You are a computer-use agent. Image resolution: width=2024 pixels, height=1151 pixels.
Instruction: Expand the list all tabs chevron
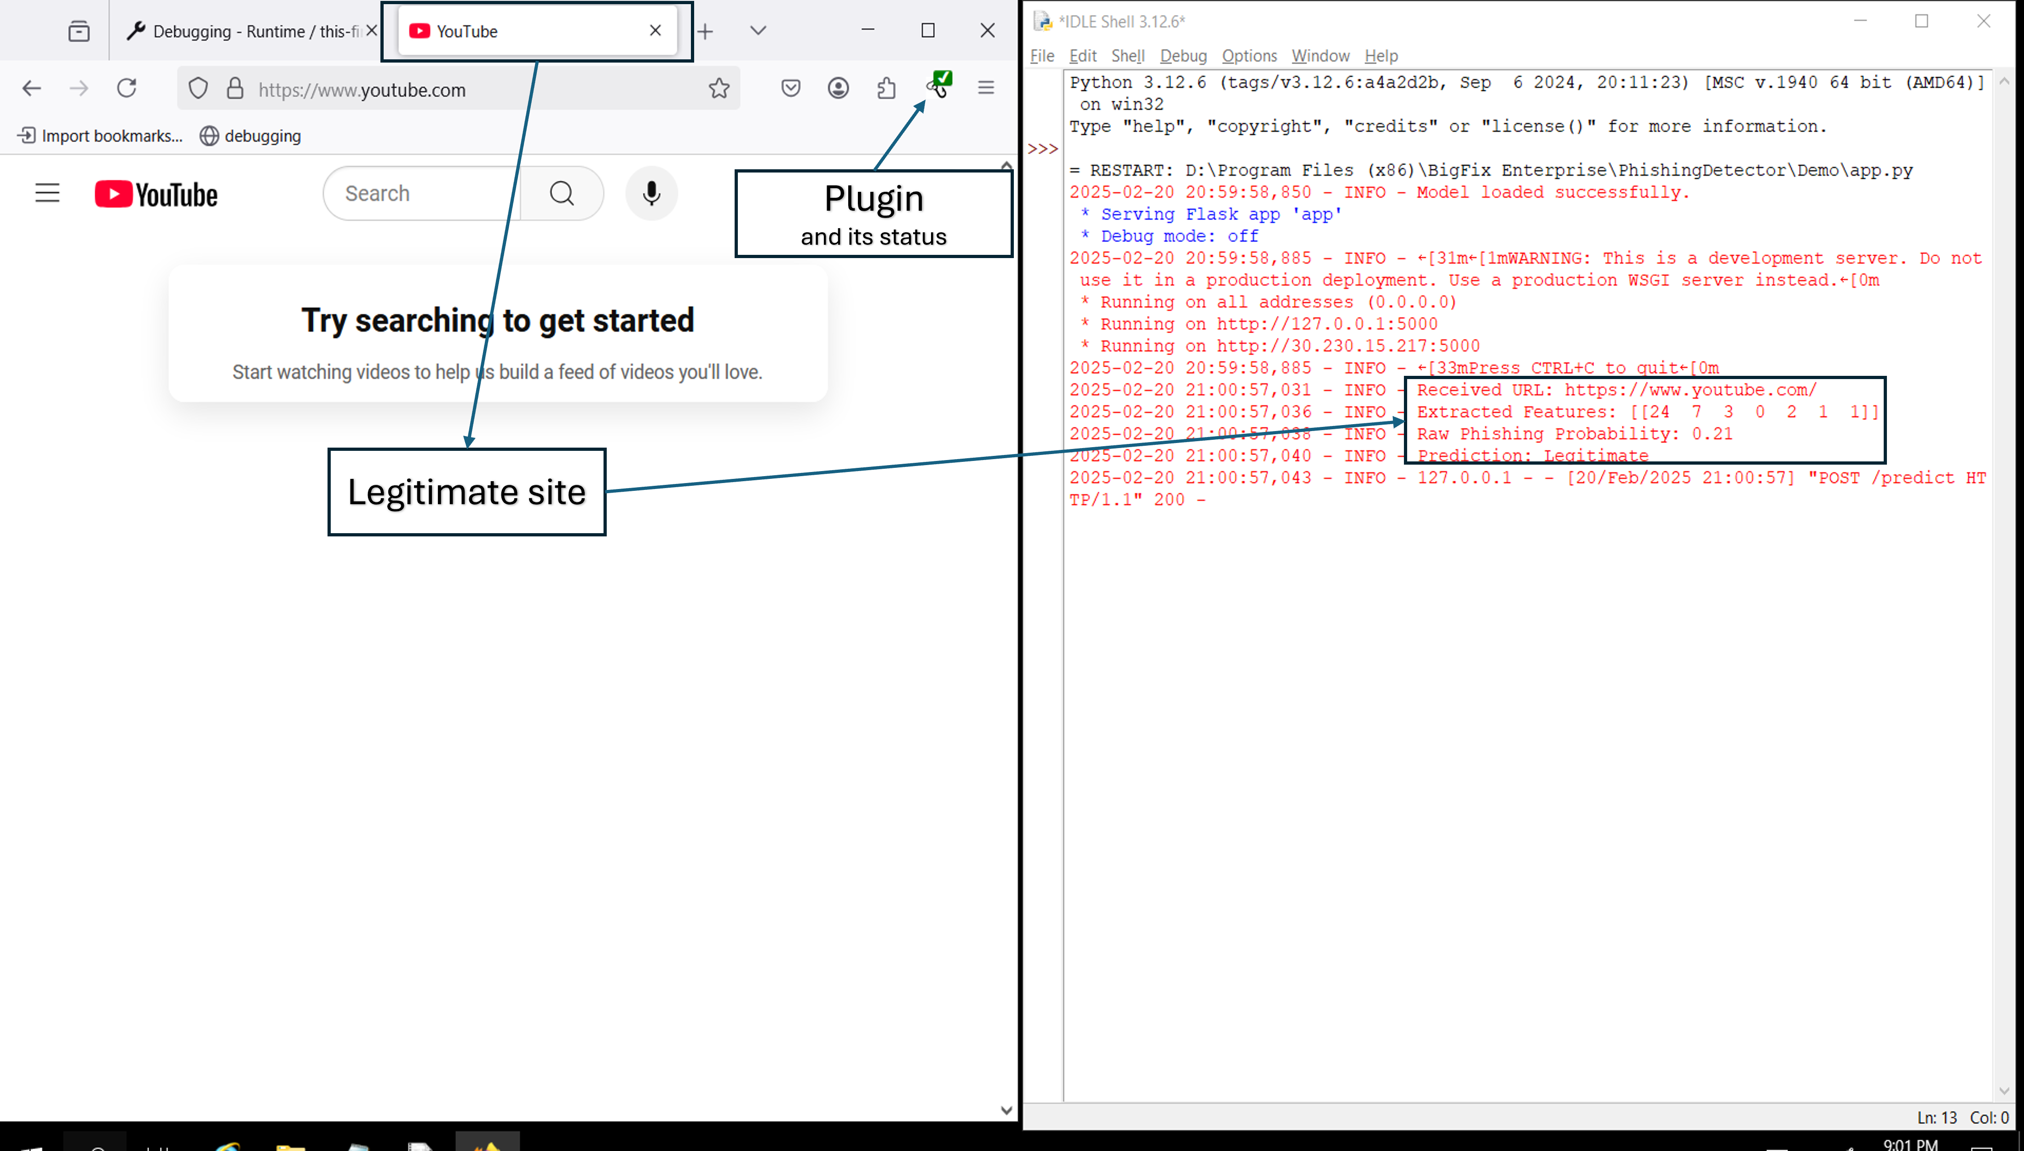758,31
